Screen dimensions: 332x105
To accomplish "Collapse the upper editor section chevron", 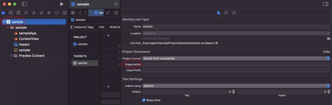I will click(x=108, y=36).
